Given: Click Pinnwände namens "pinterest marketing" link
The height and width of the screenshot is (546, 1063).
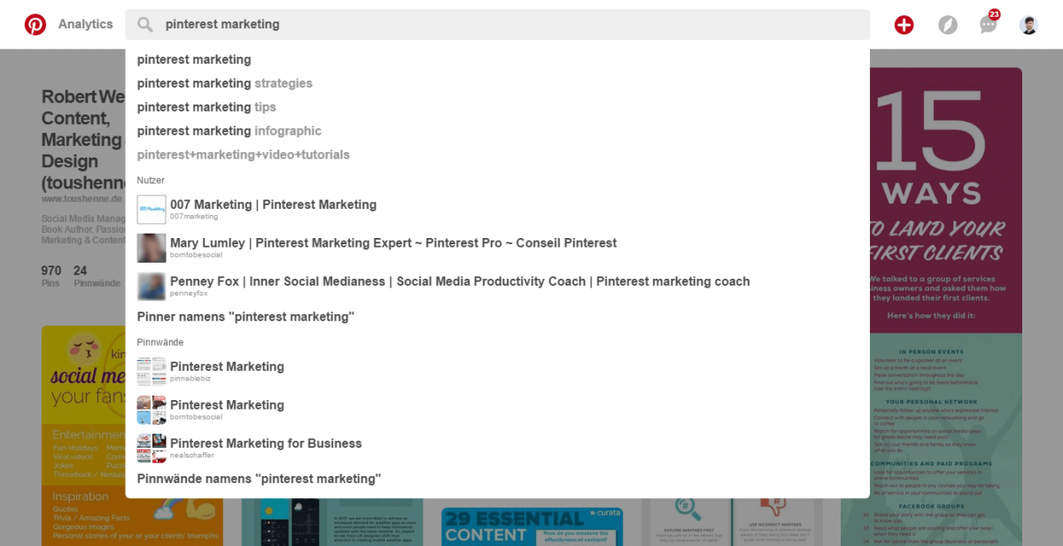Looking at the screenshot, I should click(x=259, y=479).
